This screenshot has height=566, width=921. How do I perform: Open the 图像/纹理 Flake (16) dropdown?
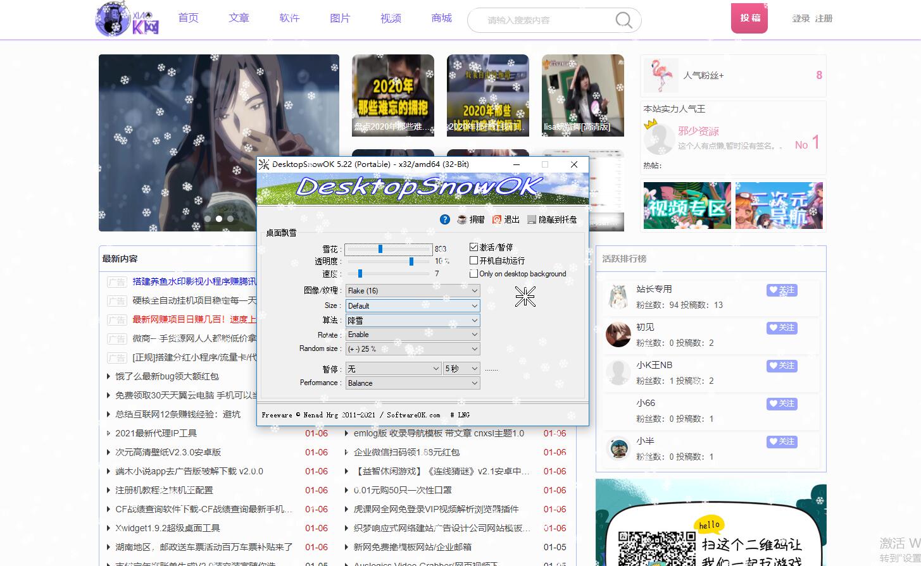point(413,291)
